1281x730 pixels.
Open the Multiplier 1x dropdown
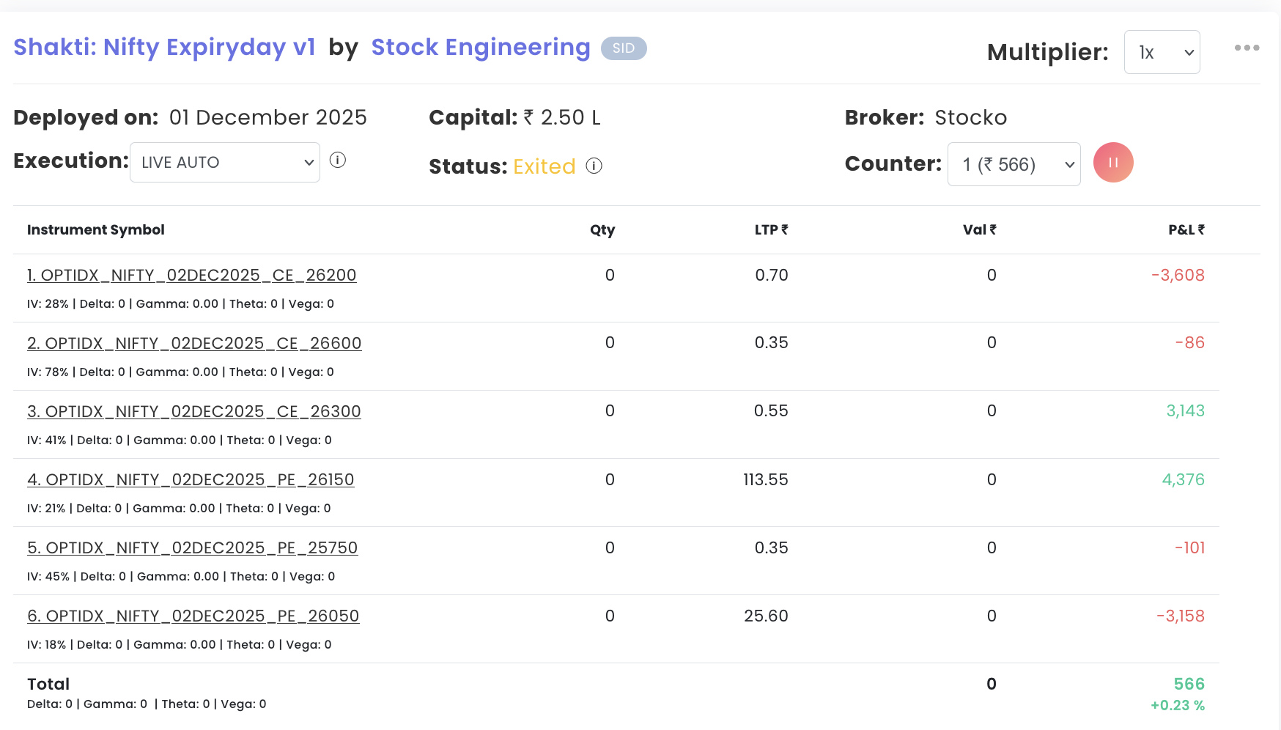1162,52
